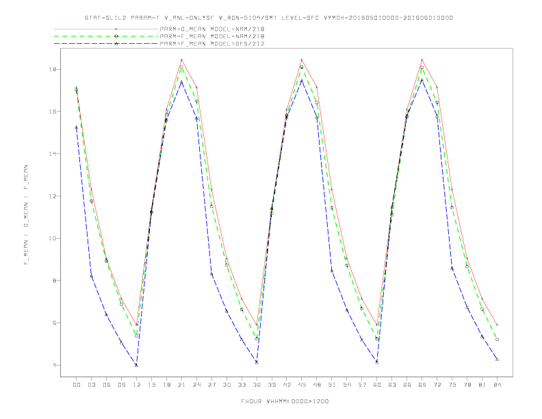Viewport: 542px width, 419px height.
Task: Click y-axis tick value 16
Action: [53, 112]
